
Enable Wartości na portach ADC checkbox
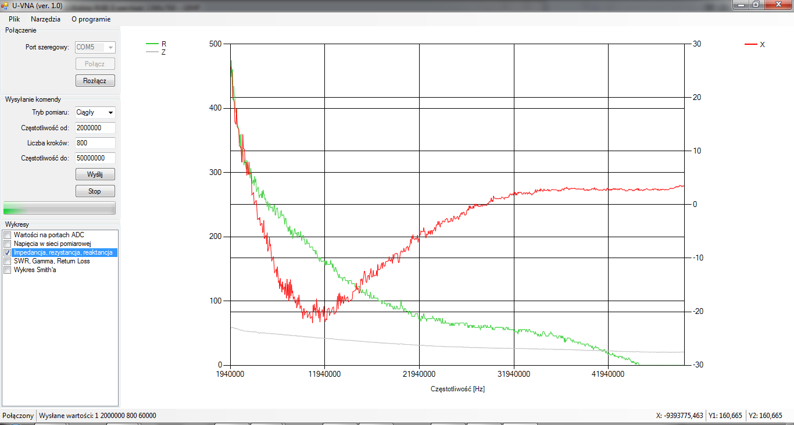[x=8, y=235]
